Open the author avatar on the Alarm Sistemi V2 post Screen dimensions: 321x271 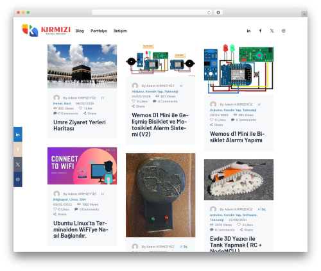click(x=135, y=86)
